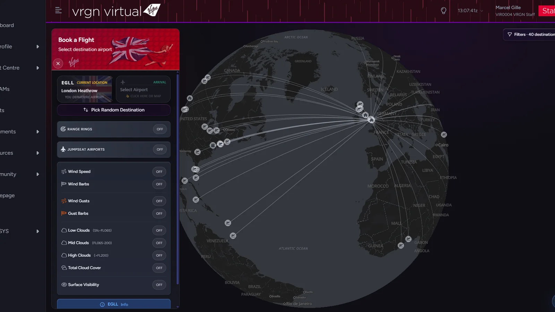Click the Wind Speed icon
The width and height of the screenshot is (555, 312).
pos(64,172)
